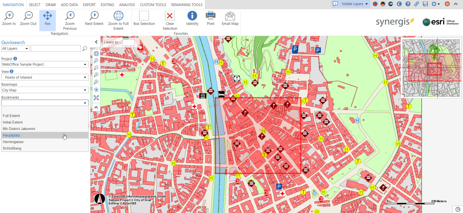Select the Hauptplatz bookmark
Screen dimensions: 463x213
pyautogui.click(x=32, y=135)
